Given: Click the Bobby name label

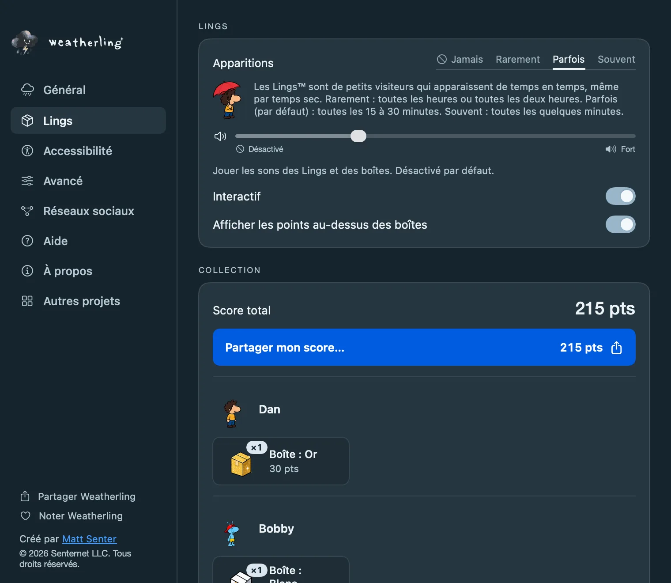Looking at the screenshot, I should pos(276,529).
